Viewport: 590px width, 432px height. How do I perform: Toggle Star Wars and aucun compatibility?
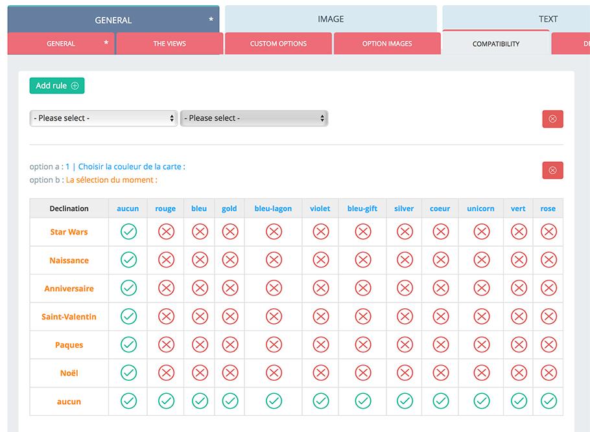128,232
